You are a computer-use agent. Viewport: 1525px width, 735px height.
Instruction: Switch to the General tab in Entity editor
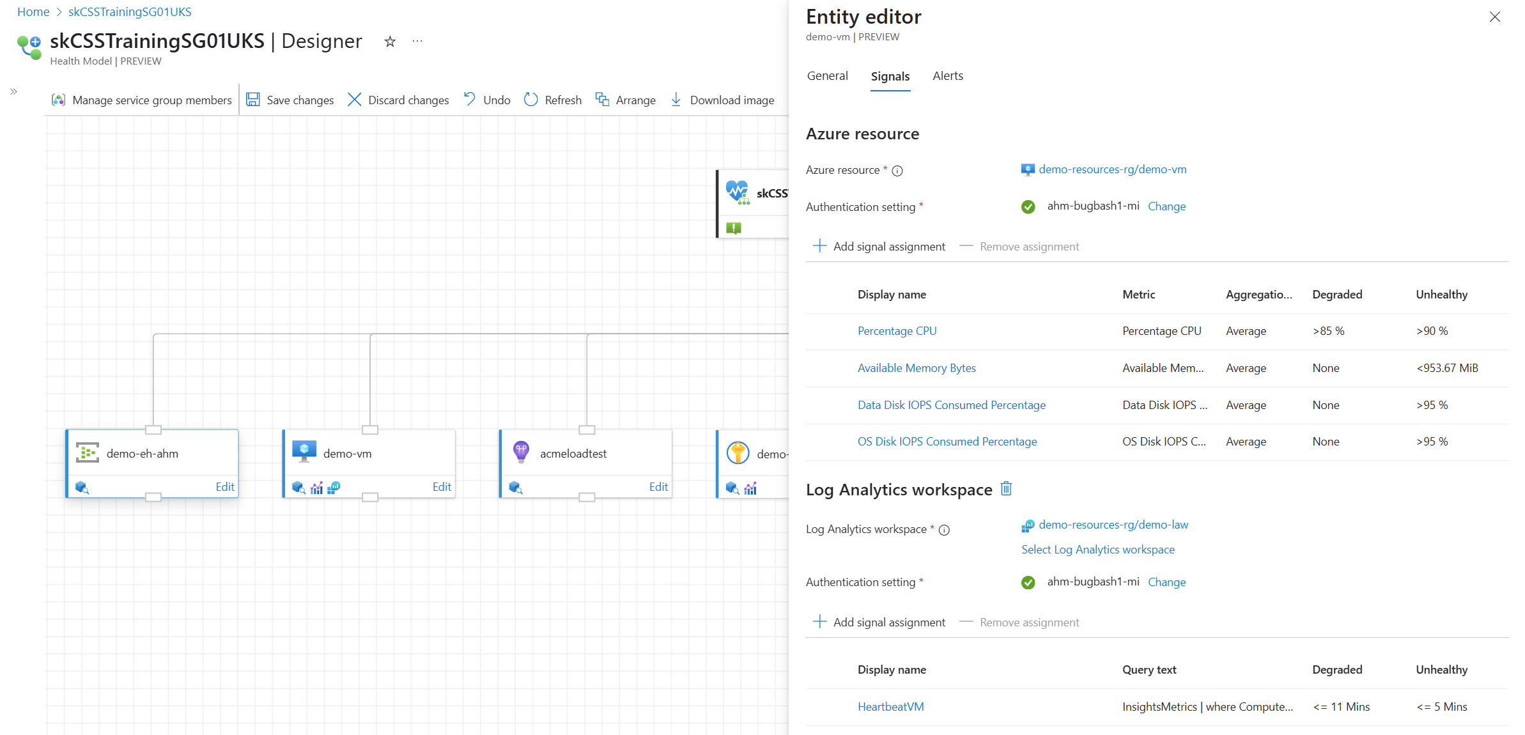click(x=827, y=75)
